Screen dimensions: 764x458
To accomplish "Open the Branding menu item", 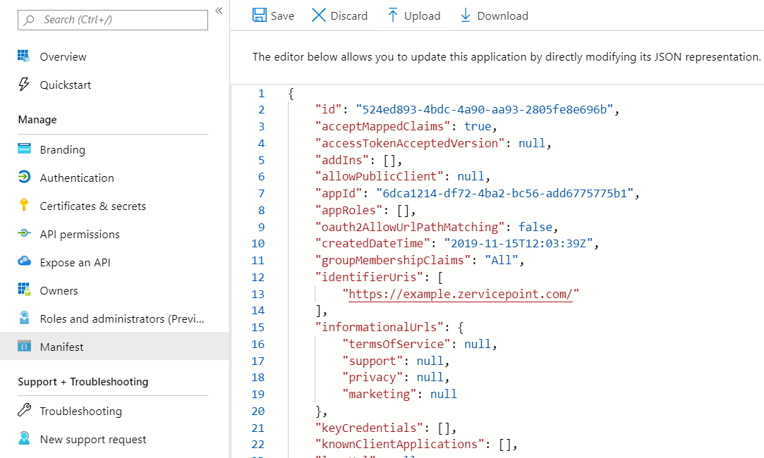I will tap(62, 149).
